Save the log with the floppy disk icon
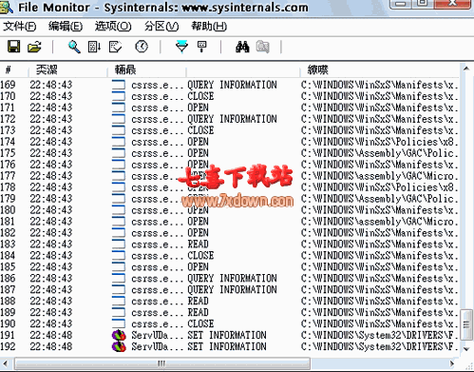Screen dimensions: 474x372 [x=14, y=47]
